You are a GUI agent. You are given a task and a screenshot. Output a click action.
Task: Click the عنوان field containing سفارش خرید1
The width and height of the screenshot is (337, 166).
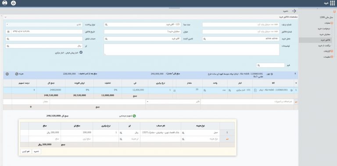point(143,31)
